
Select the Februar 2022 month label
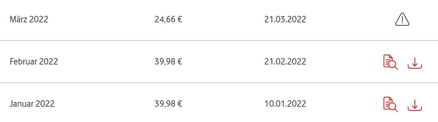click(34, 62)
